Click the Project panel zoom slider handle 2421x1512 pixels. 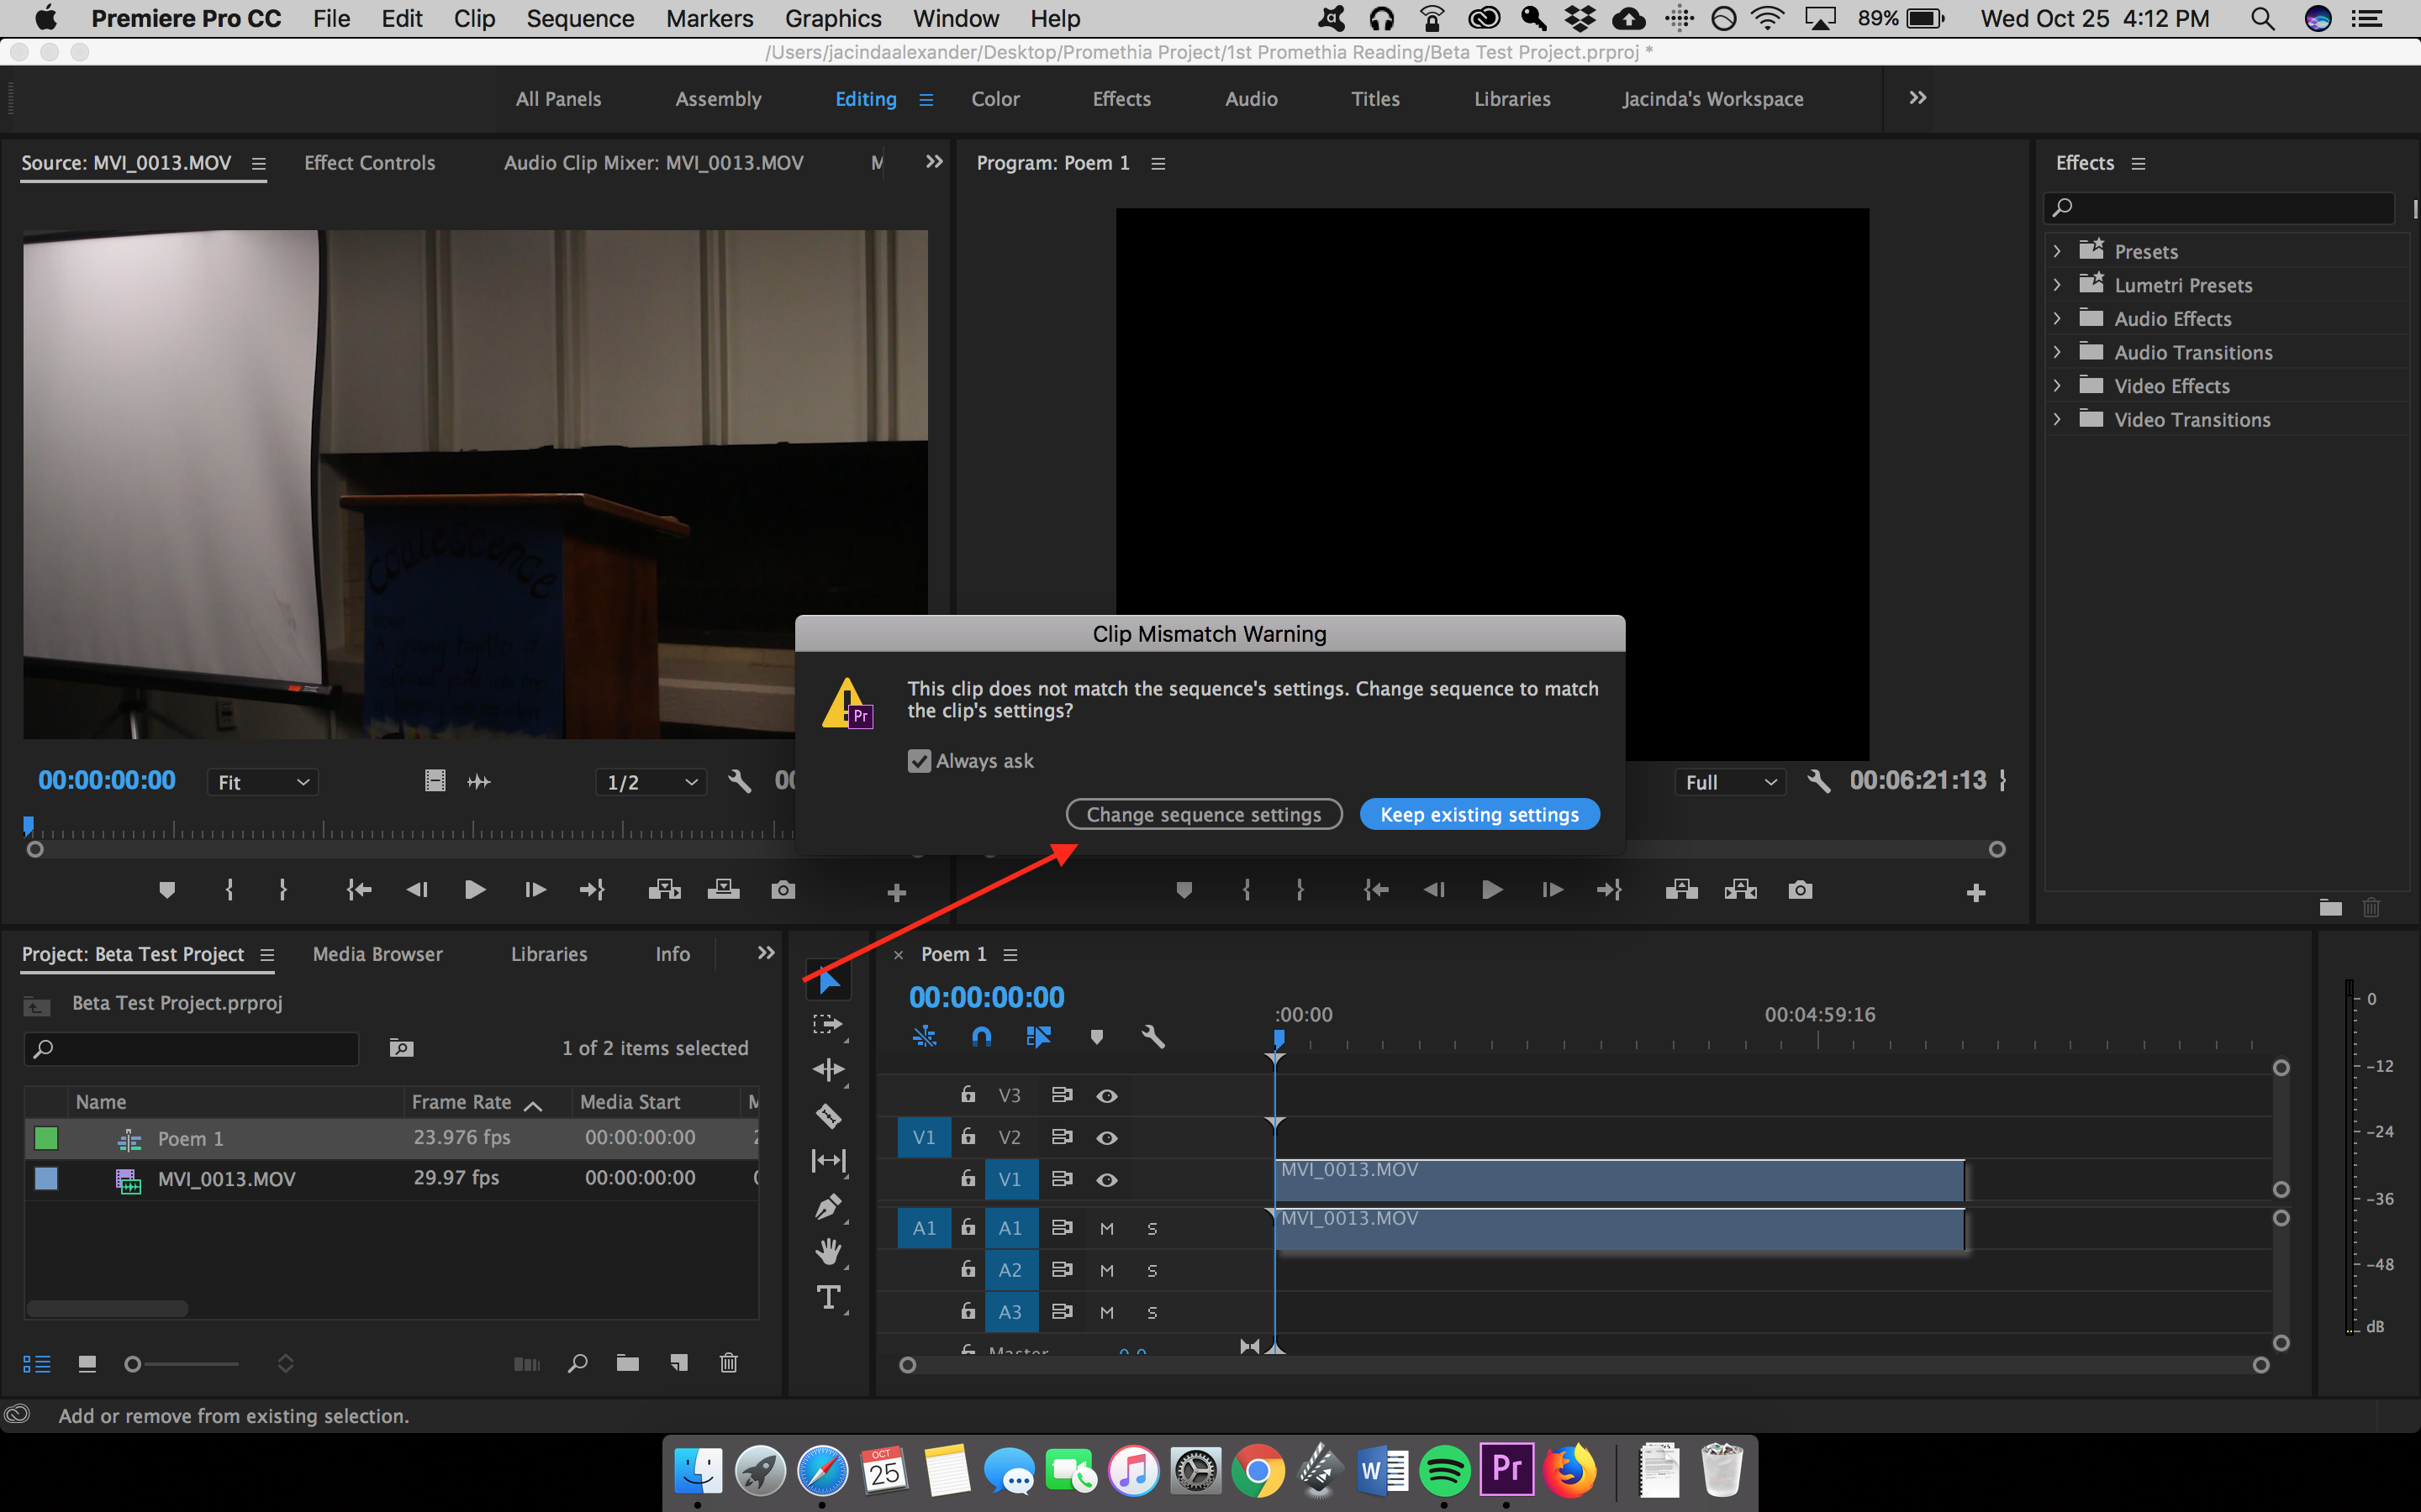pos(132,1364)
